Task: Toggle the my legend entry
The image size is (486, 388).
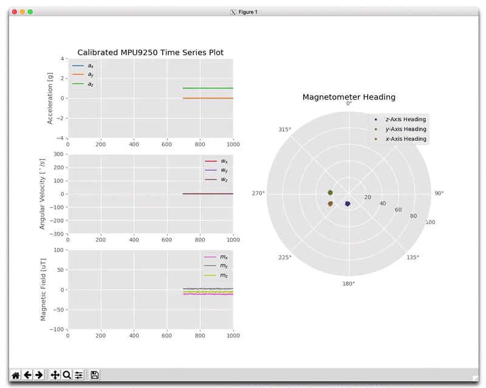Action: [x=223, y=265]
